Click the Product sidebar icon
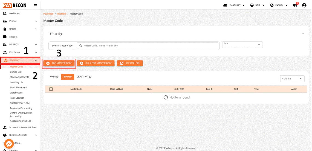 click(x=5, y=21)
